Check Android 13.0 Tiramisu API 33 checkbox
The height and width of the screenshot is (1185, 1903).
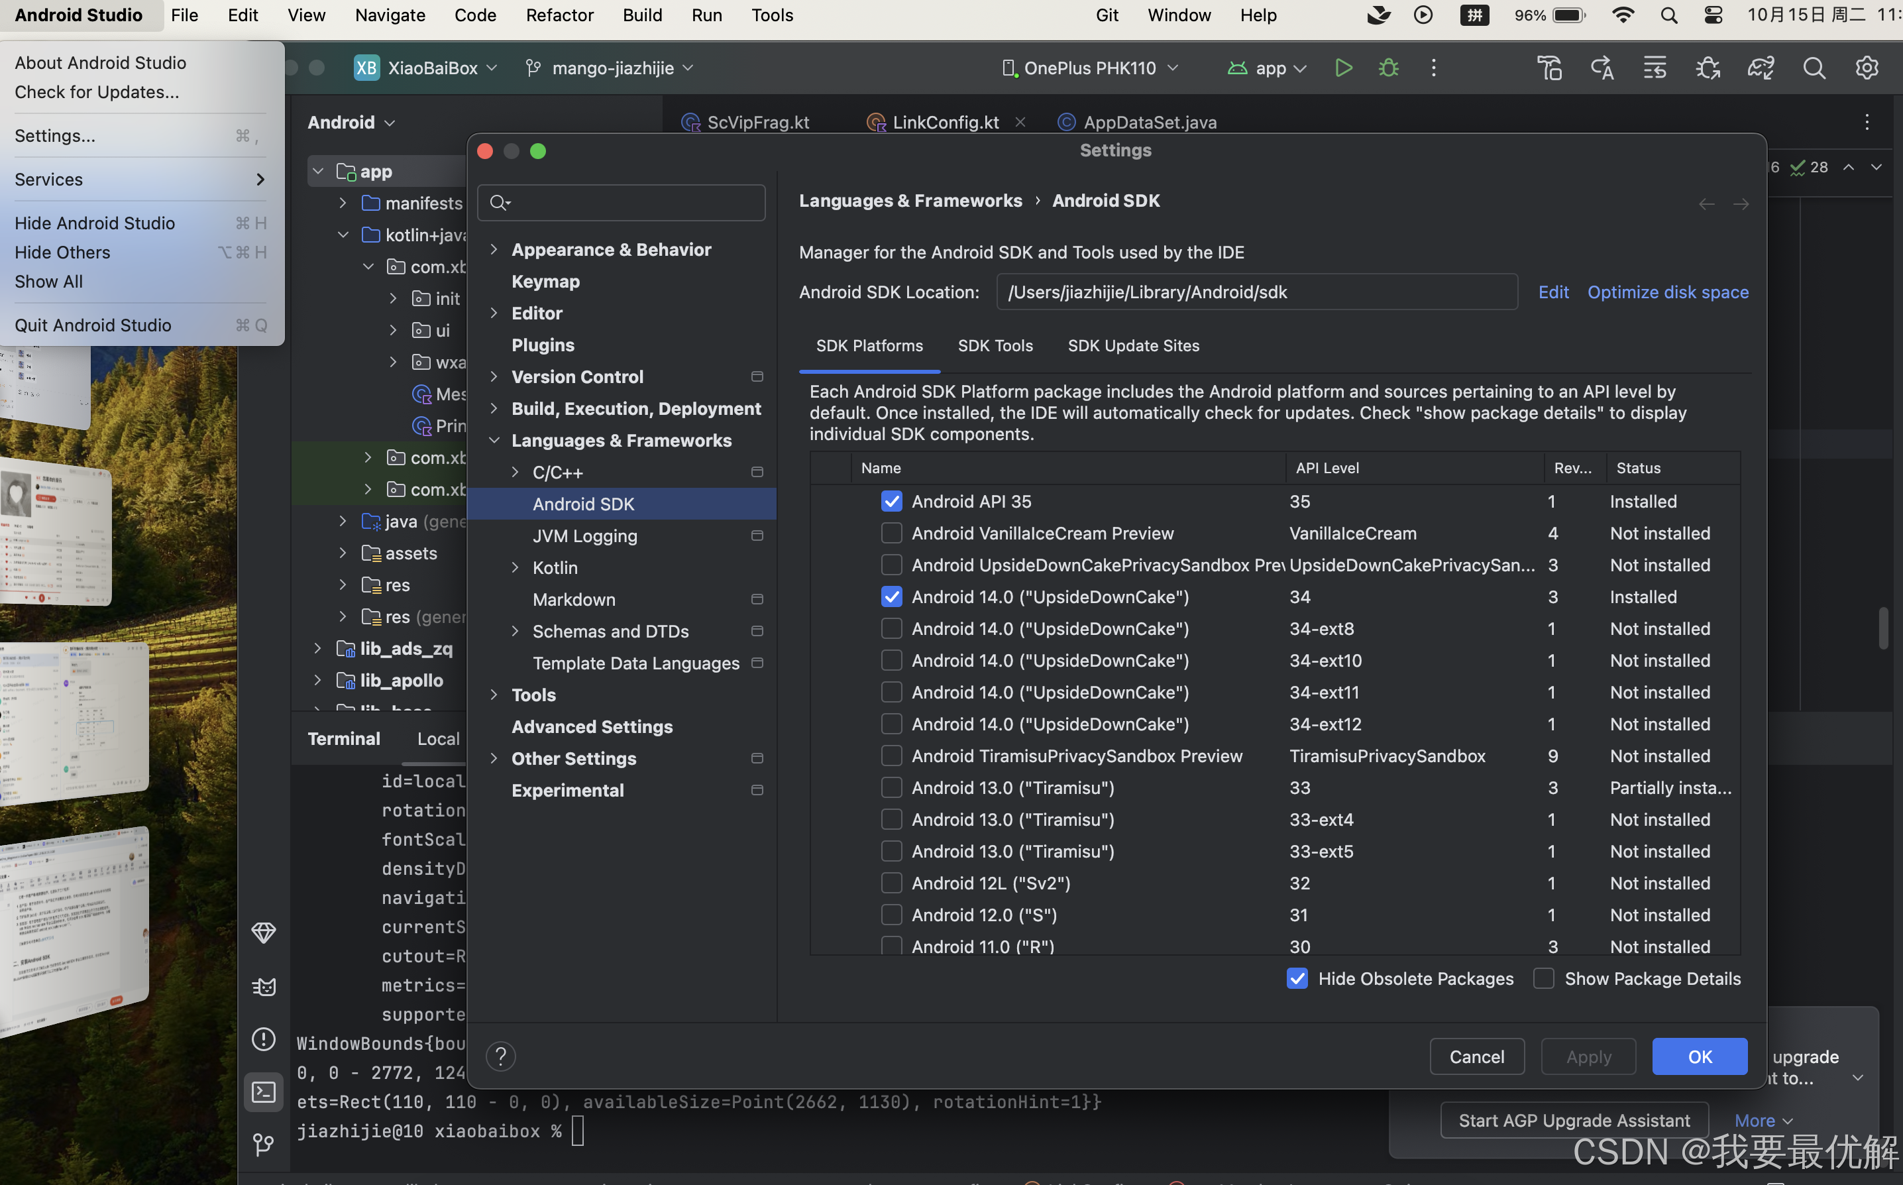point(891,787)
